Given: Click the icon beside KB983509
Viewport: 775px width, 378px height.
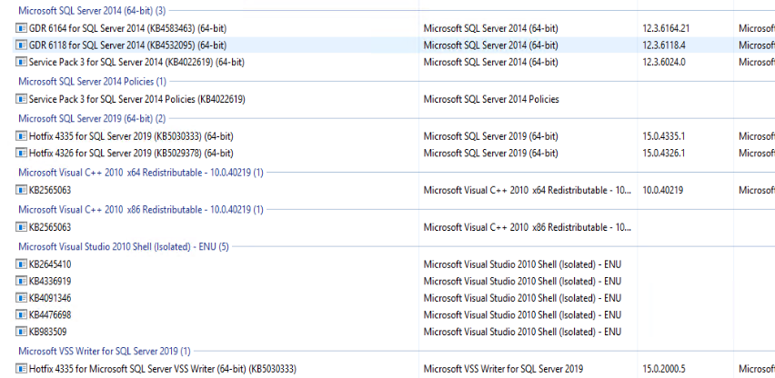Looking at the screenshot, I should 21,332.
